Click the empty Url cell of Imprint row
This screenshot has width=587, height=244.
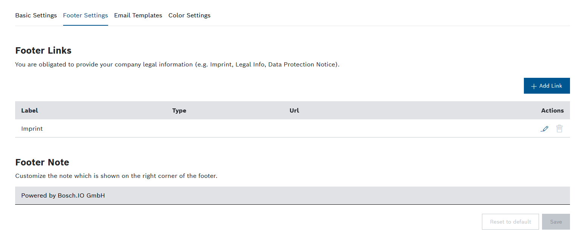tap(340, 129)
